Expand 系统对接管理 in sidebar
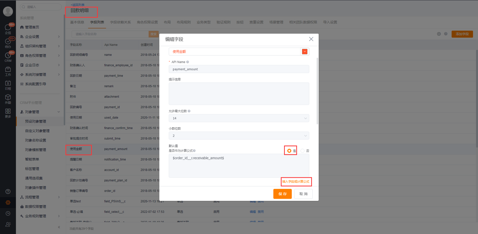This screenshot has height=234, width=478. 59,75
